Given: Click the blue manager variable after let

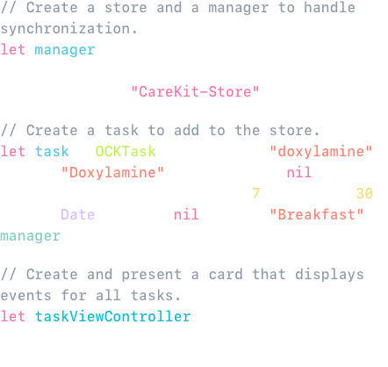Looking at the screenshot, I should click(x=65, y=50).
